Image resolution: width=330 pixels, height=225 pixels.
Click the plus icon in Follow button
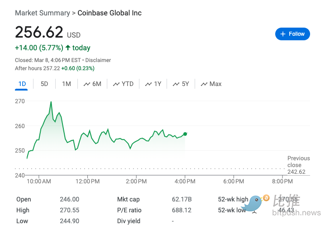(x=283, y=34)
